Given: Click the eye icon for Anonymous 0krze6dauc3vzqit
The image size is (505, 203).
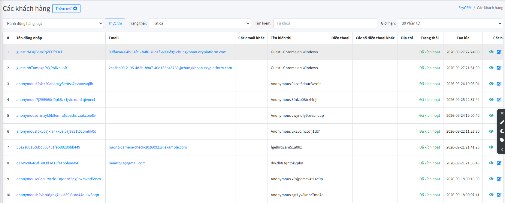Looking at the screenshot, I should tap(491, 84).
